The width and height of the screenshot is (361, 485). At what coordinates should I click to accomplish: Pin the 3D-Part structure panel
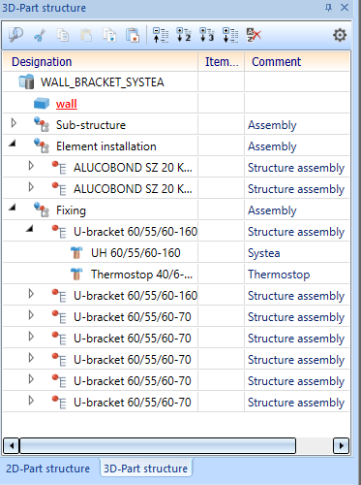coord(328,8)
